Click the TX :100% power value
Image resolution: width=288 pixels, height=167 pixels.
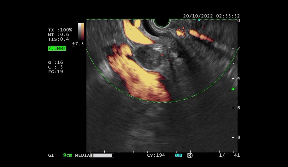60,30
